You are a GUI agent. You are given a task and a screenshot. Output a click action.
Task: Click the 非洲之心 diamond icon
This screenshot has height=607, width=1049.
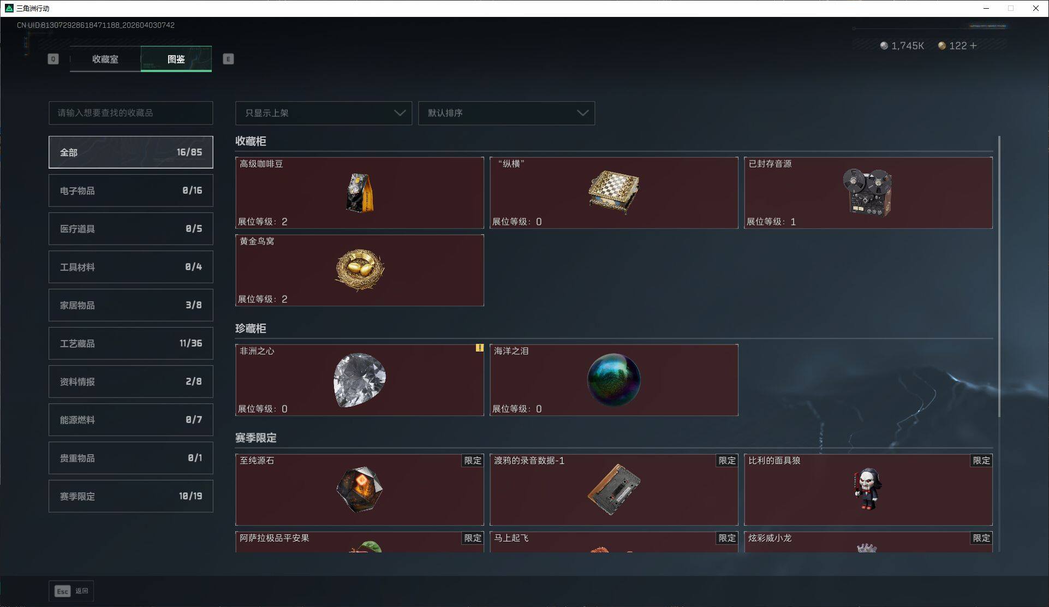coord(360,380)
